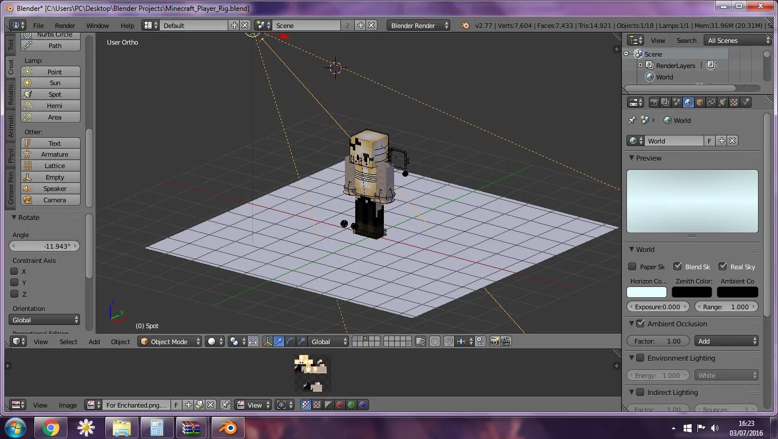This screenshot has width=778, height=439.
Task: Open the All Scenes outliner filter dropdown
Action: (x=739, y=40)
